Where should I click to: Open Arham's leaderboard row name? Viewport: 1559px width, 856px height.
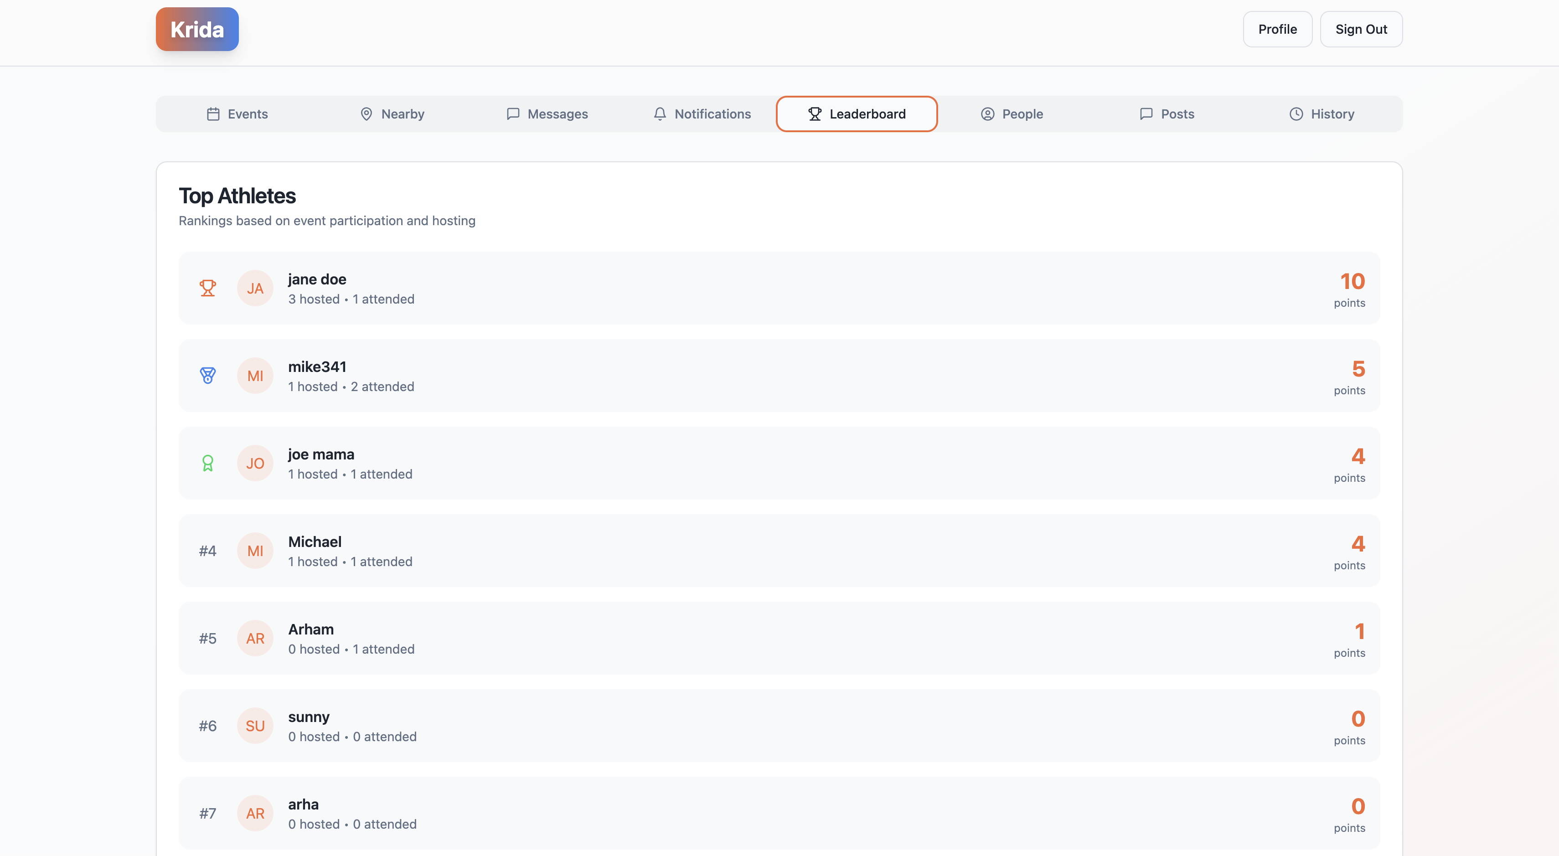(x=310, y=629)
